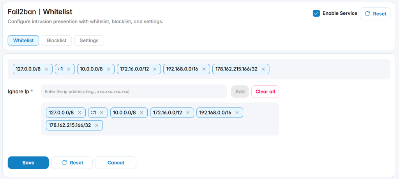Viewport: 399px width, 179px height.
Task: Click the header Reset button beside Enable Service
Action: [375, 14]
